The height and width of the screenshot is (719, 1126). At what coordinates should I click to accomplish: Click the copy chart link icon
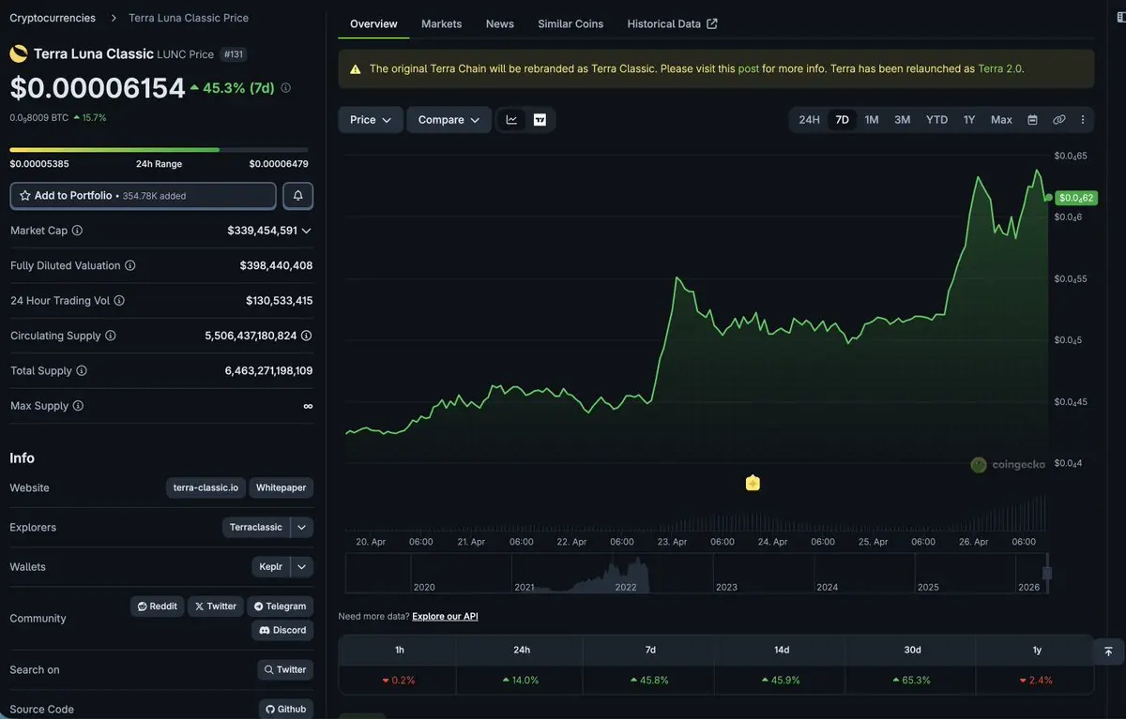(x=1058, y=120)
